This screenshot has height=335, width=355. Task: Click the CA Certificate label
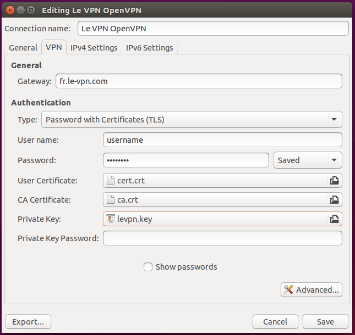click(x=44, y=200)
